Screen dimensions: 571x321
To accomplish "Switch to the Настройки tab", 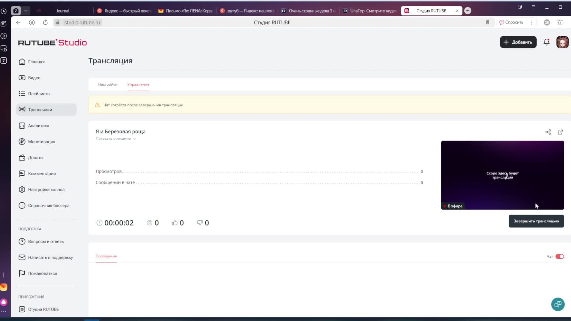I will pyautogui.click(x=108, y=84).
